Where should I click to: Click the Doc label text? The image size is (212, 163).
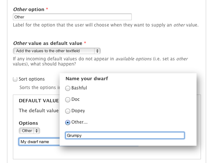(x=75, y=99)
